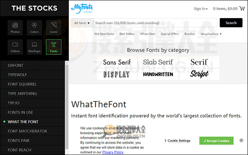This screenshot has width=248, height=155.
Task: Open the Mockups category tile
Action: [x=34, y=47]
